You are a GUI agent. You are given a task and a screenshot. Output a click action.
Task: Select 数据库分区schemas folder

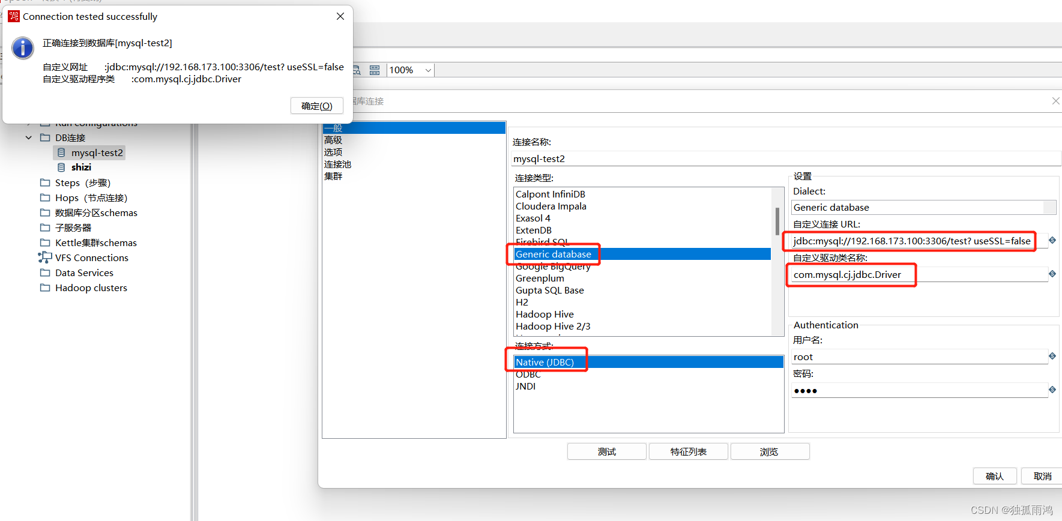pos(96,212)
